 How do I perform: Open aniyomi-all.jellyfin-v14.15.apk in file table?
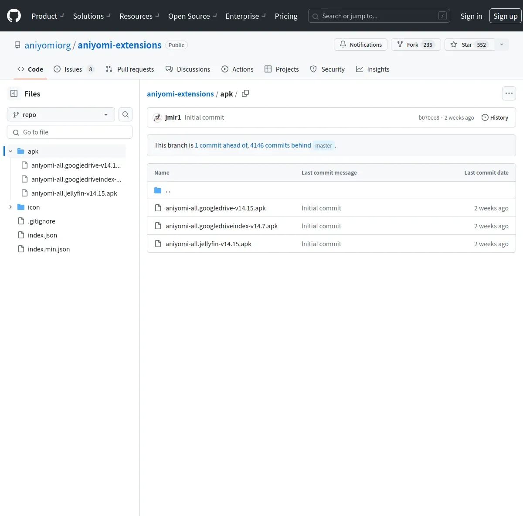[x=208, y=244]
